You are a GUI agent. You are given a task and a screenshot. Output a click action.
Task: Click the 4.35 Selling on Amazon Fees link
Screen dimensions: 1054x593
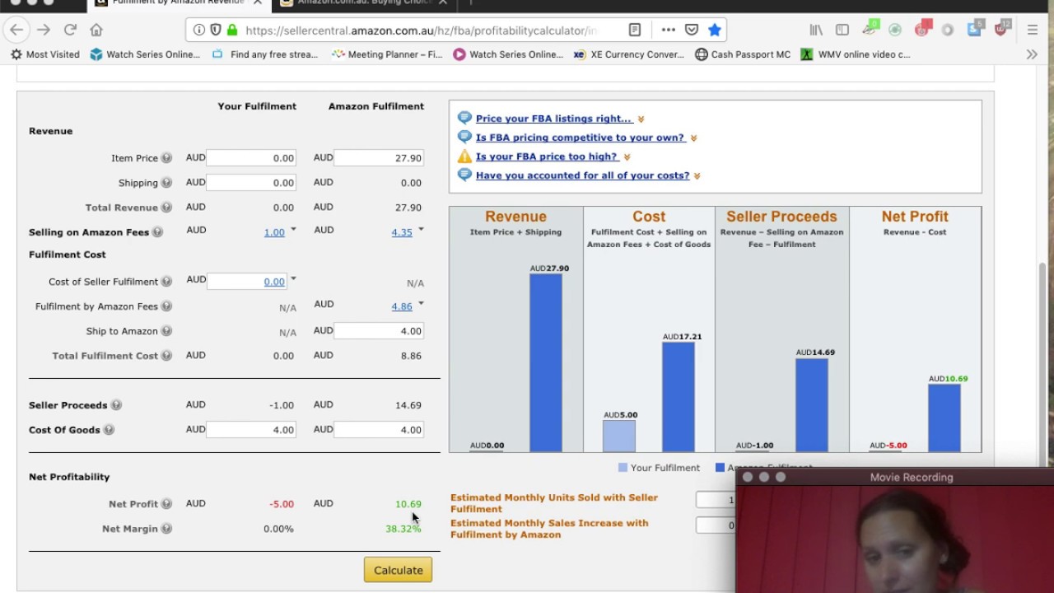pyautogui.click(x=402, y=232)
